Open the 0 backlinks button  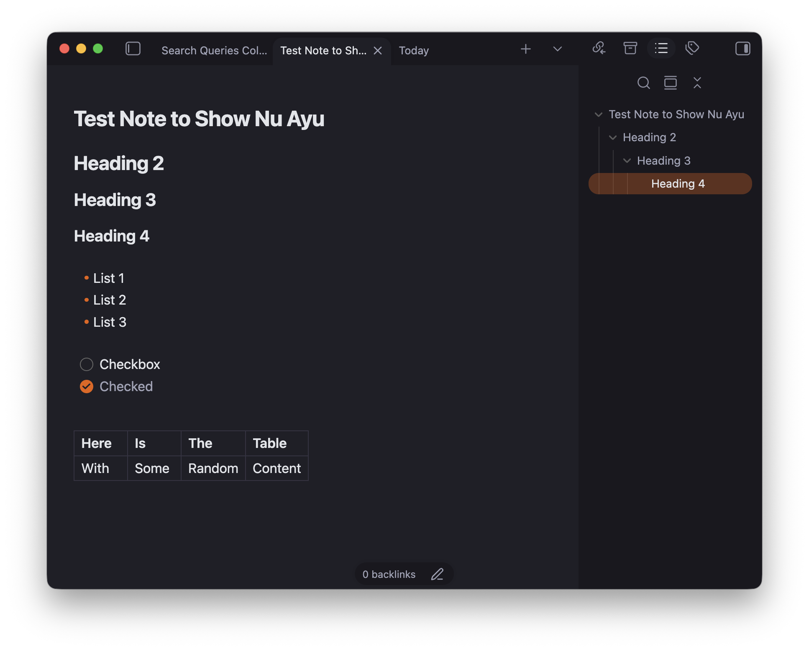click(389, 575)
